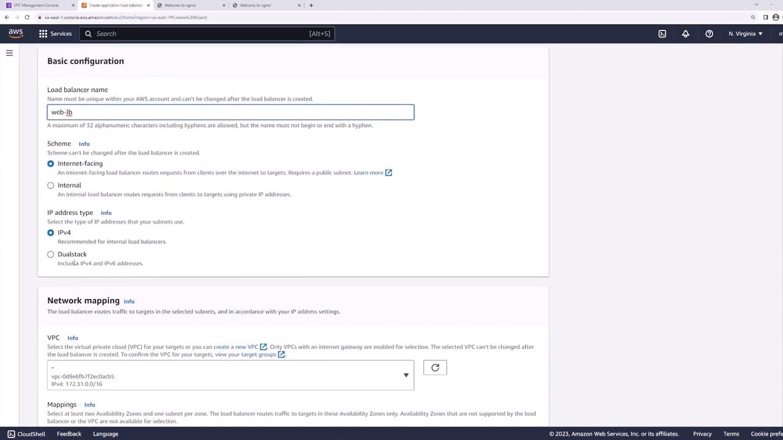
Task: Click the Load balancer name input field
Action: click(231, 112)
